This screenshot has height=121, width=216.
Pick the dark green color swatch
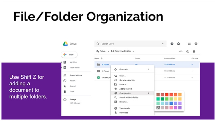click(162, 99)
